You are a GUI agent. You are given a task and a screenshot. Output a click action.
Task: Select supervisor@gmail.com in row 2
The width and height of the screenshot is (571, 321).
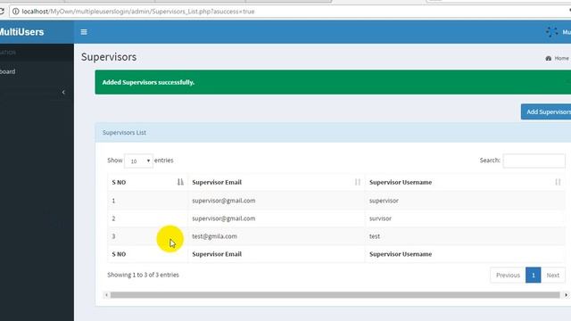click(x=224, y=218)
